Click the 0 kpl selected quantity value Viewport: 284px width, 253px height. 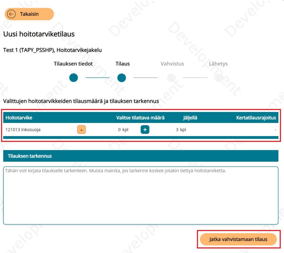[123, 130]
